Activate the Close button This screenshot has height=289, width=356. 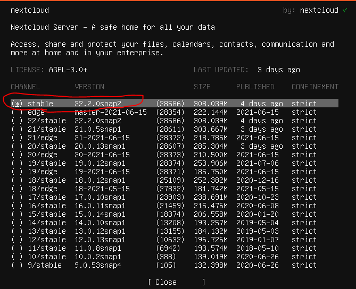point(177,282)
